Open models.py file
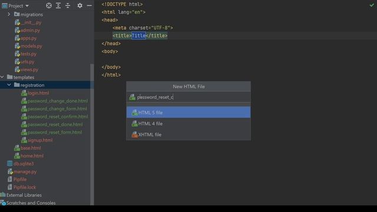 [31, 46]
